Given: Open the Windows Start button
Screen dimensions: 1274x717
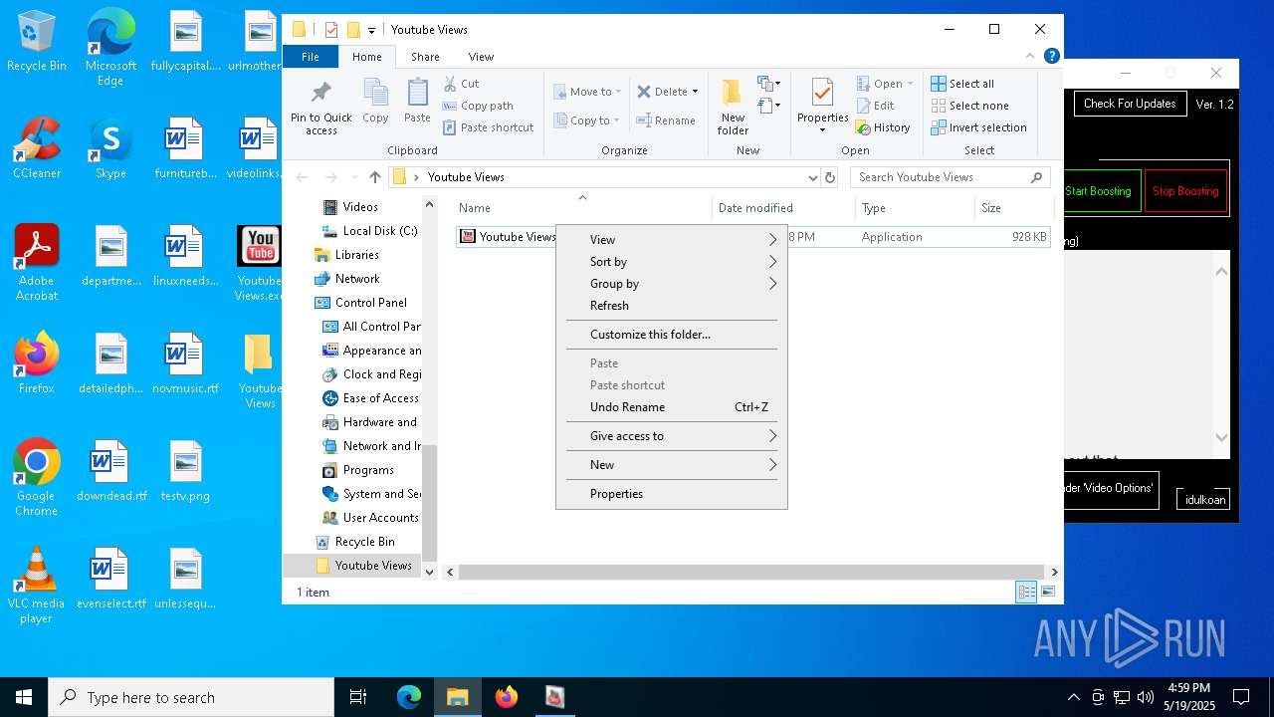Looking at the screenshot, I should click(24, 697).
